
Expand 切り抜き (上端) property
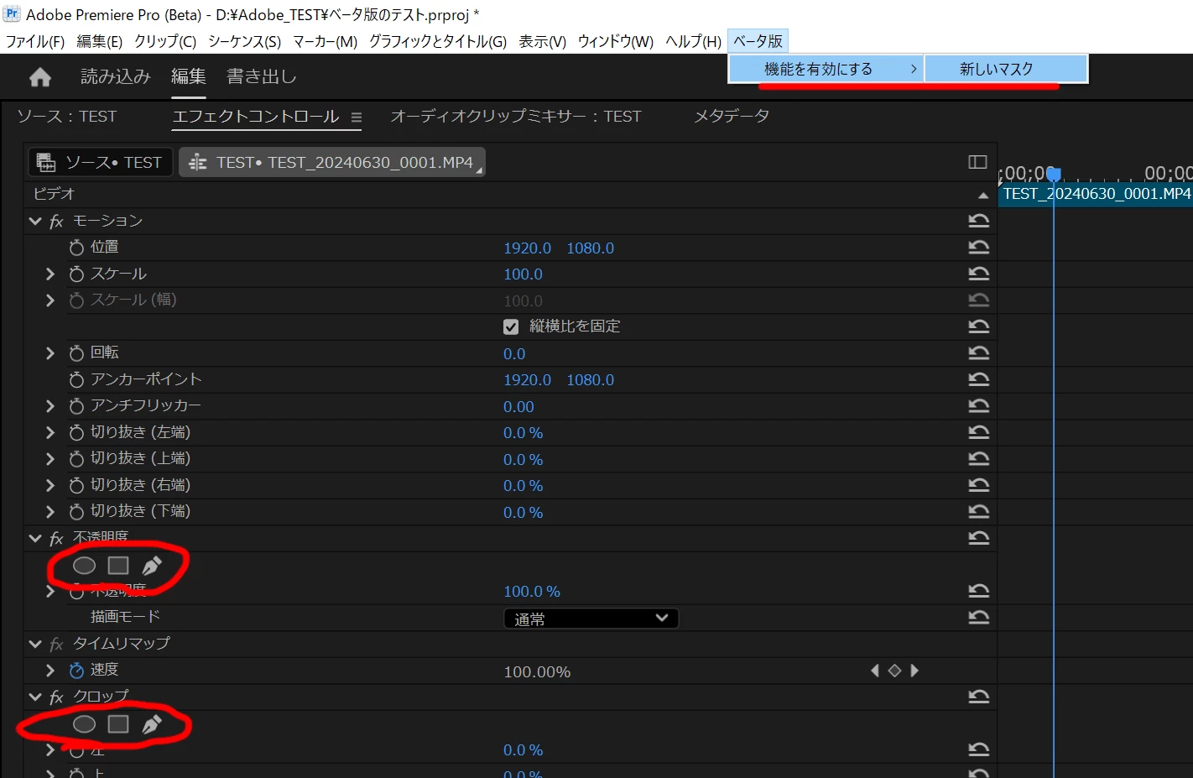tap(50, 459)
